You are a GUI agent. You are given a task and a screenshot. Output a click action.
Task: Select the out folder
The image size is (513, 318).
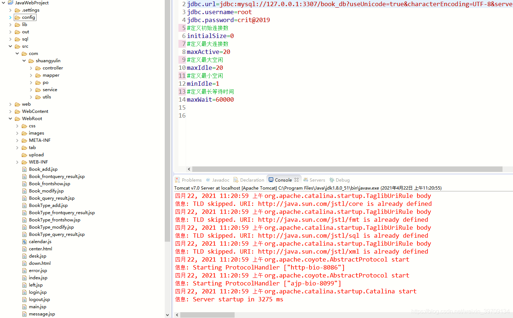click(x=25, y=32)
